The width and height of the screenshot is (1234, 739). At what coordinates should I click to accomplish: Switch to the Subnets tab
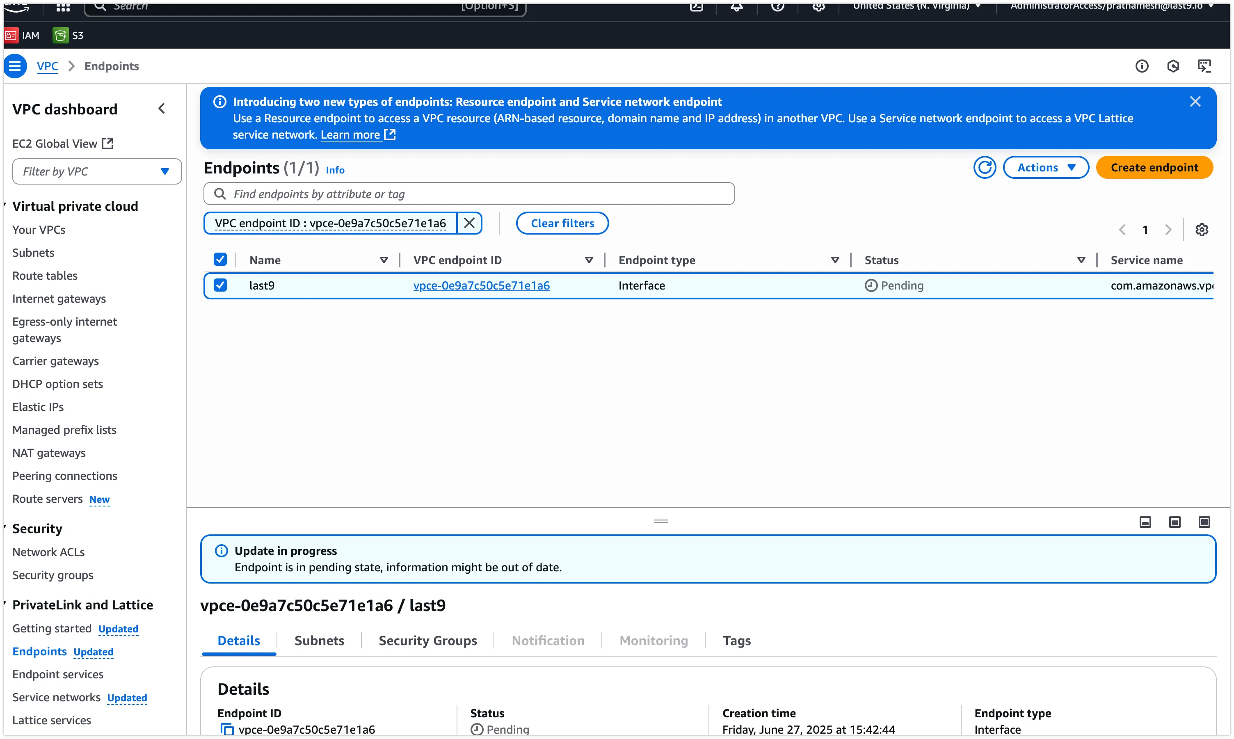319,641
